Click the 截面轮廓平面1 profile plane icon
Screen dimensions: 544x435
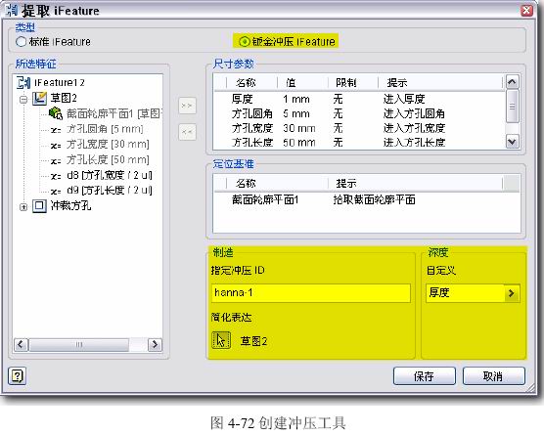click(x=56, y=113)
